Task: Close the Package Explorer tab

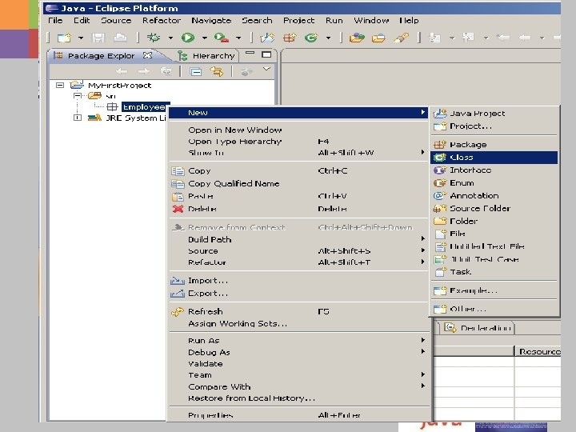Action: tap(147, 55)
